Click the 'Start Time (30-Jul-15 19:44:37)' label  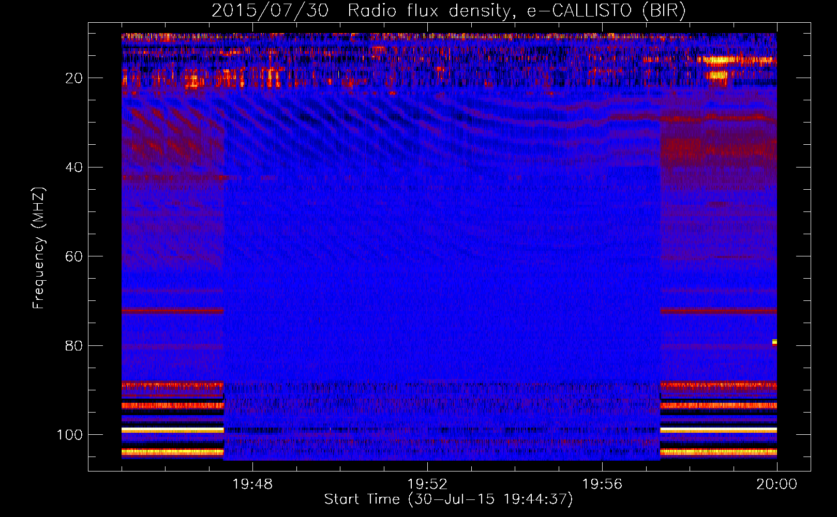point(449,499)
